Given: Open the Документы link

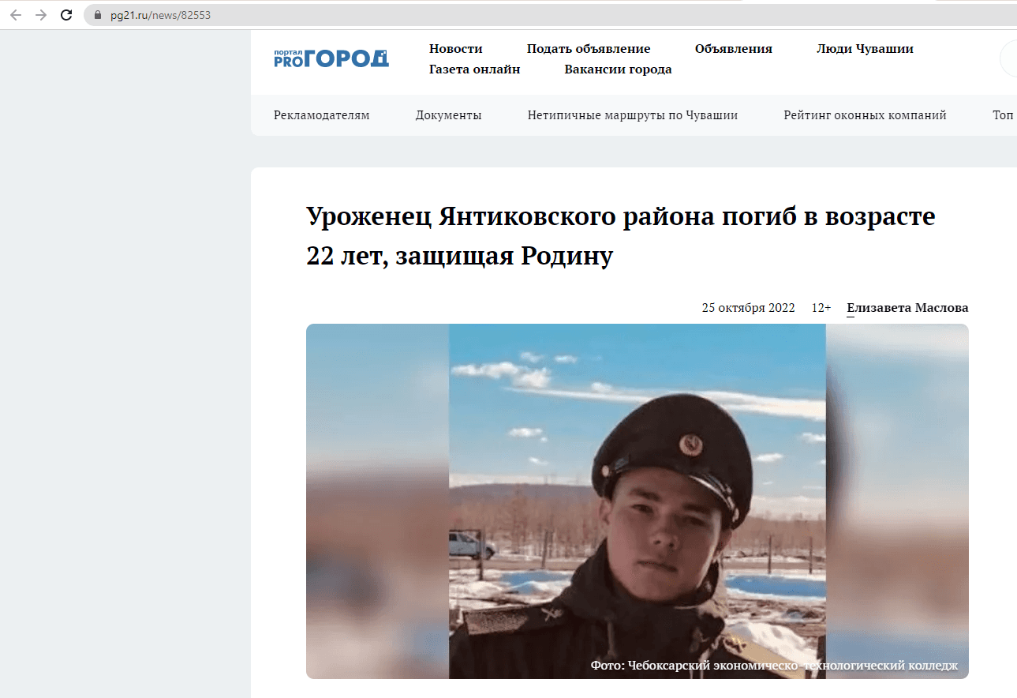Looking at the screenshot, I should 449,115.
